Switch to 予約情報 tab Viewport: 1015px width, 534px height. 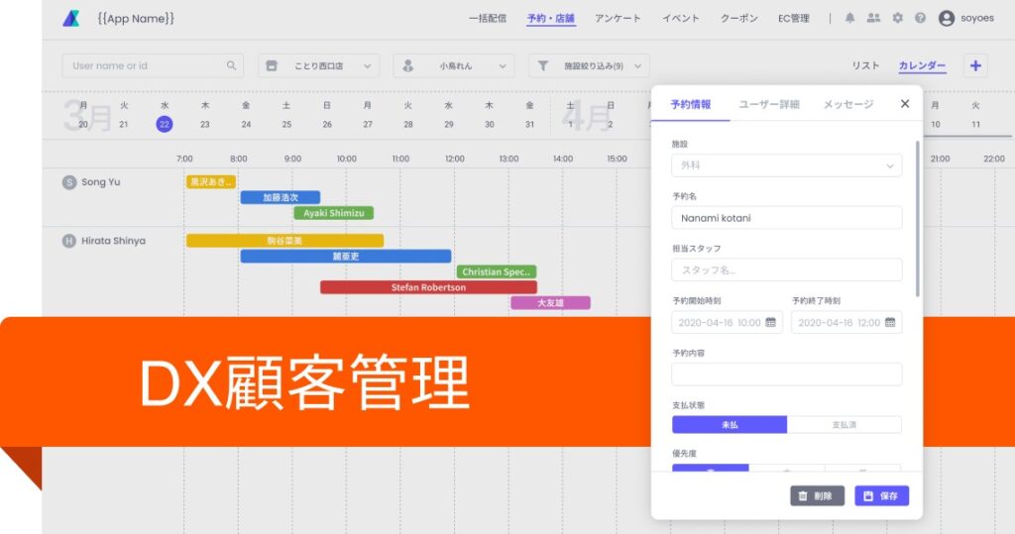point(691,104)
